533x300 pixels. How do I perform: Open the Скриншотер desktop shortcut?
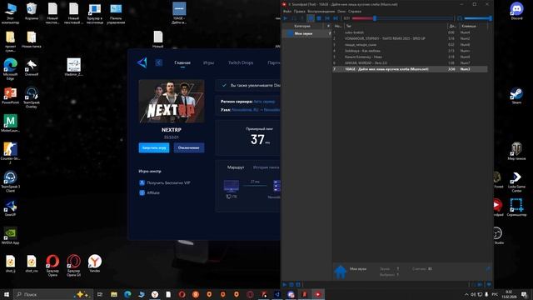(x=516, y=207)
